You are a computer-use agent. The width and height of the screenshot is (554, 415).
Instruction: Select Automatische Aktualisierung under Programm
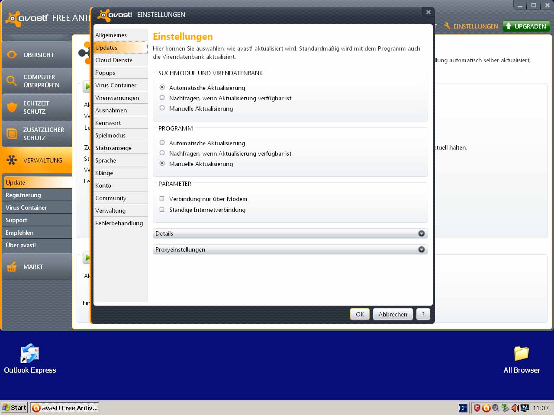pos(162,143)
